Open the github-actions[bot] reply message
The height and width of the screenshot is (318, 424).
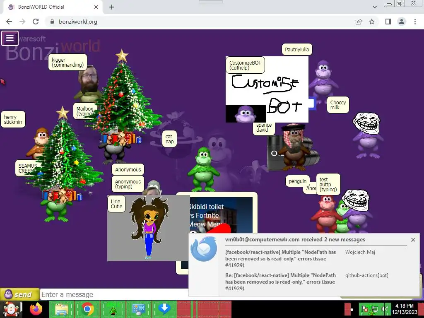coord(280,282)
